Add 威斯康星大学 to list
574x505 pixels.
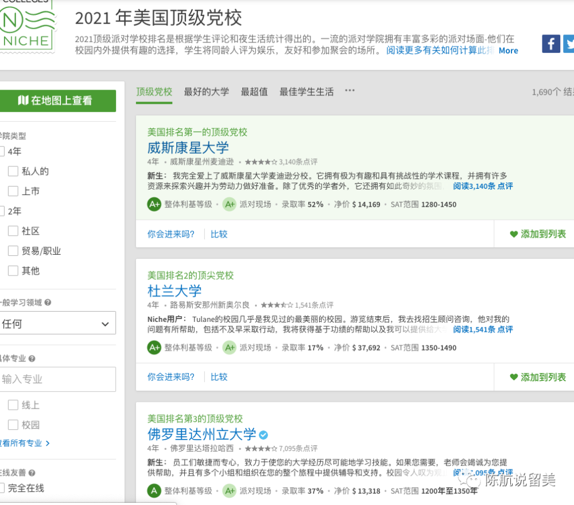(538, 234)
